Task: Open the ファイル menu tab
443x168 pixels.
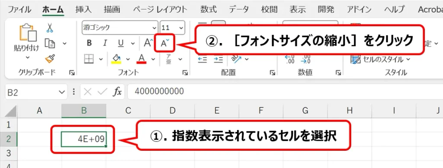Action: (x=19, y=9)
